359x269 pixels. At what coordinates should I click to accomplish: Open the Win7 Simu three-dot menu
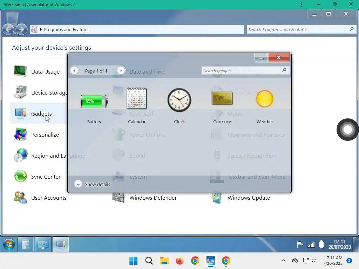pyautogui.click(x=301, y=5)
